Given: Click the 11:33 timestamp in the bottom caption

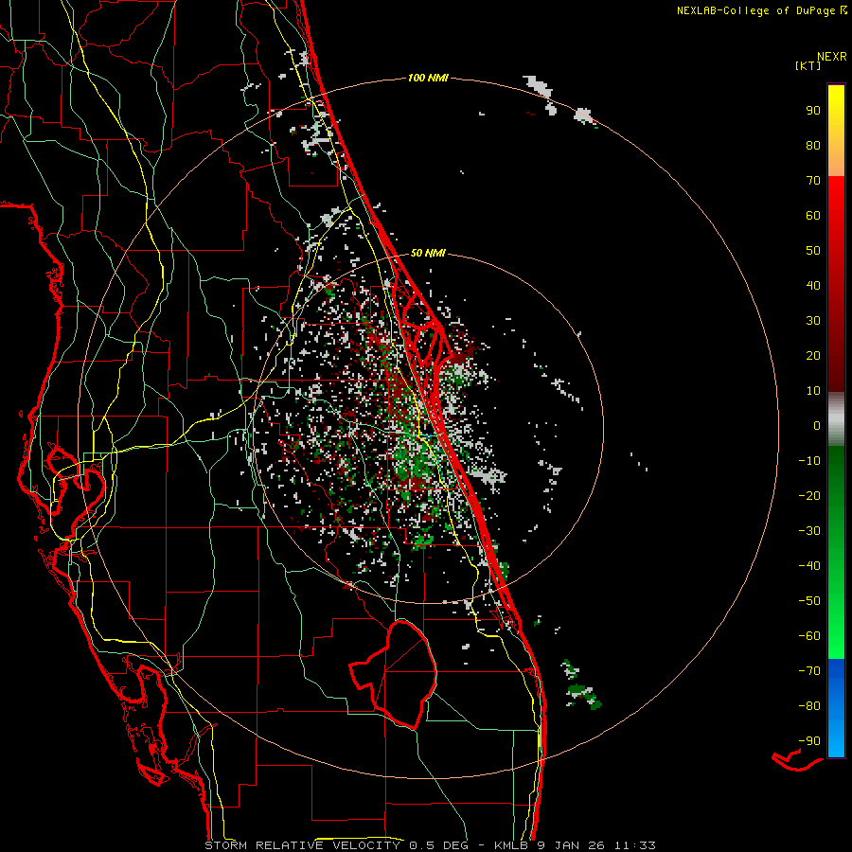Looking at the screenshot, I should (635, 845).
